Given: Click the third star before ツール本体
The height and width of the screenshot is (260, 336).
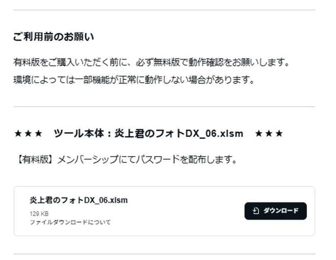Looking at the screenshot, I should point(39,134).
